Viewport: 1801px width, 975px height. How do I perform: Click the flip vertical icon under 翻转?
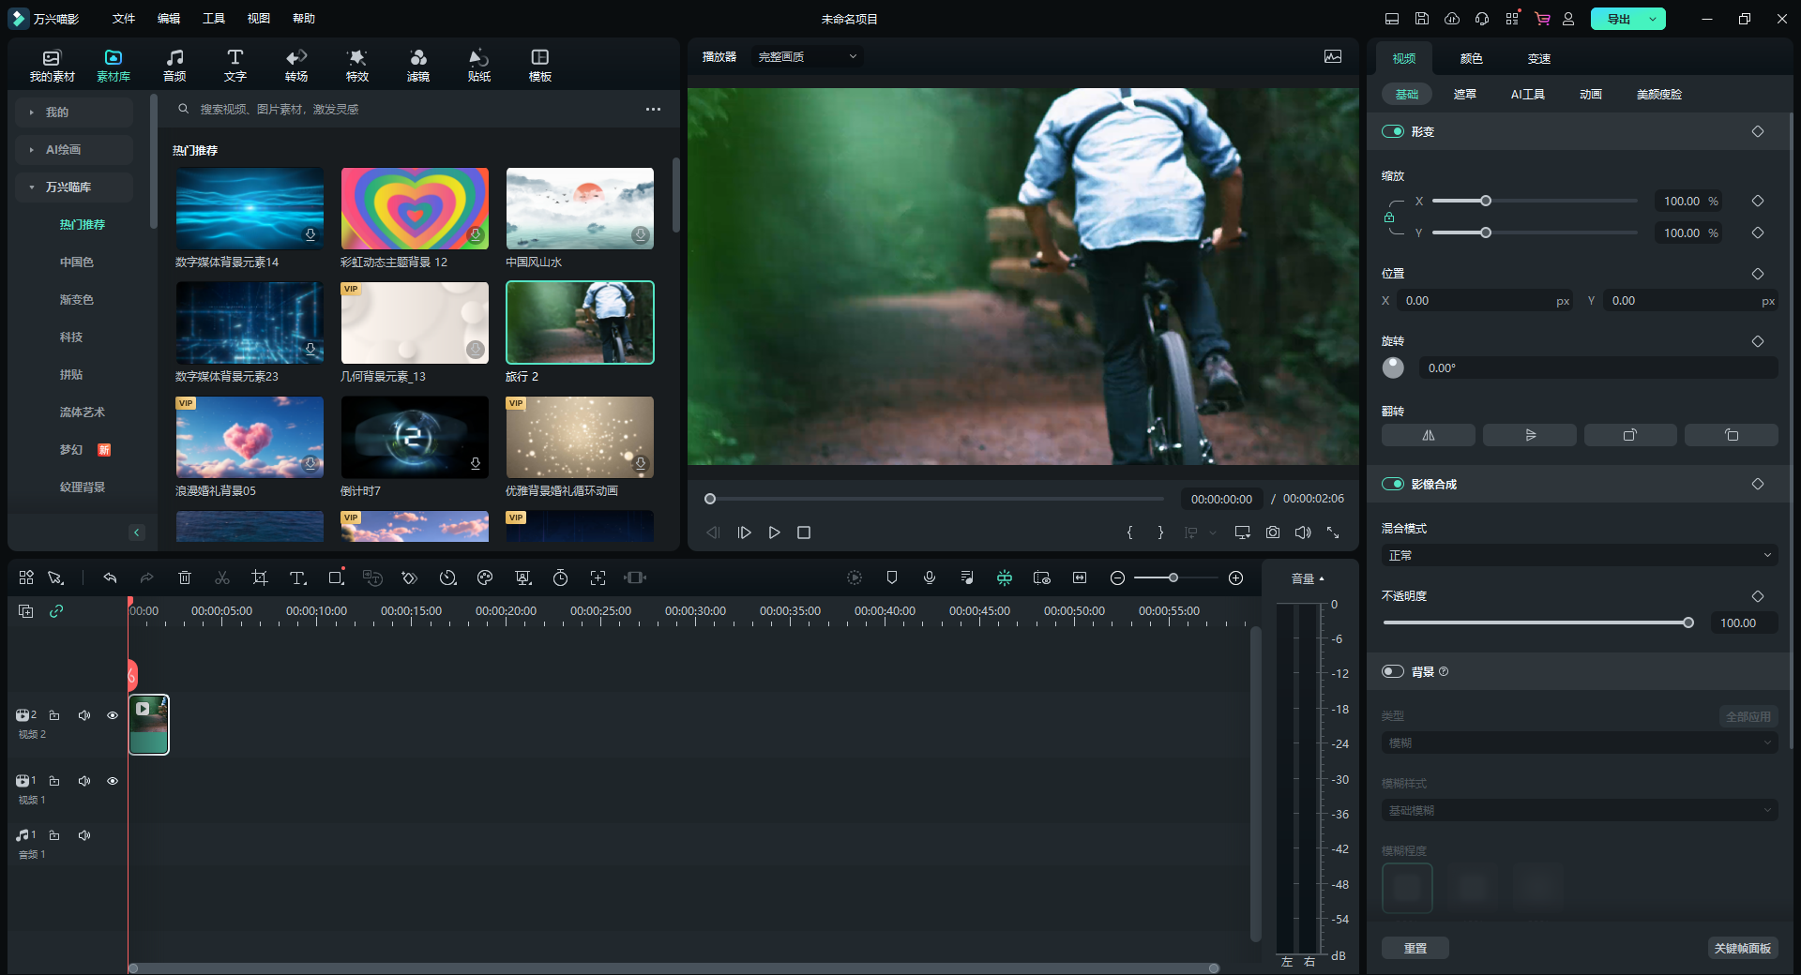(x=1530, y=435)
